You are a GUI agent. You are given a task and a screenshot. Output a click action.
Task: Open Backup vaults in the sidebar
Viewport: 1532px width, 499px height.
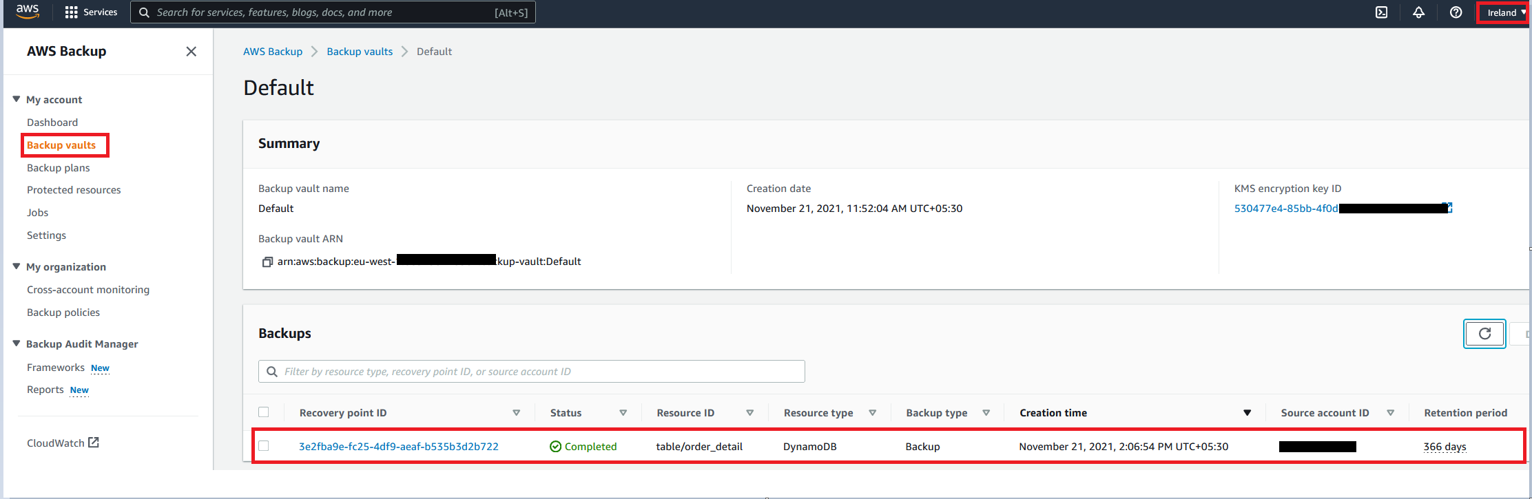pos(61,145)
